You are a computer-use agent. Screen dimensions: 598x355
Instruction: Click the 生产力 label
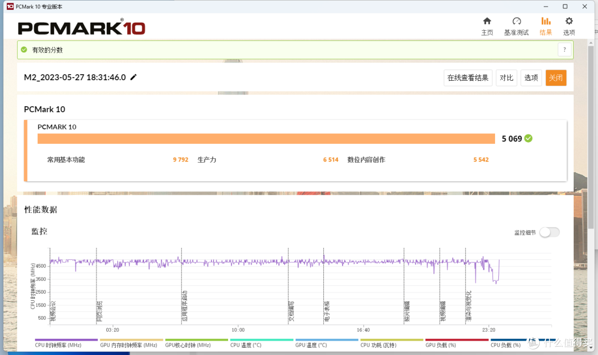pyautogui.click(x=207, y=160)
